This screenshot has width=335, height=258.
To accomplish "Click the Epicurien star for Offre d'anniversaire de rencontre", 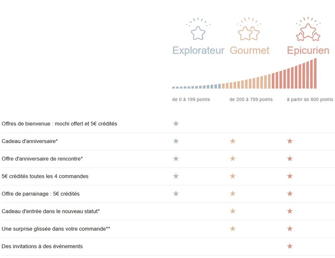I will tap(290, 158).
